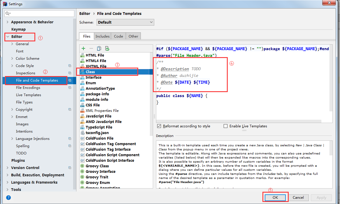Open the Scheme dropdown
Image resolution: width=340 pixels, height=204 pixels.
coord(151,22)
